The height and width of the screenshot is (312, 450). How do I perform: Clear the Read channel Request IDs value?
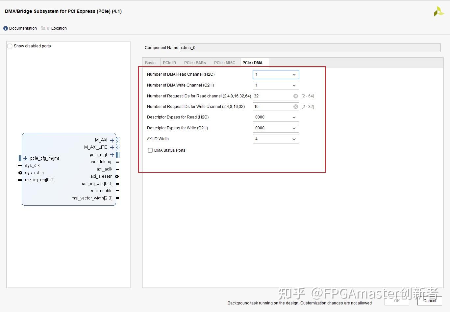click(x=295, y=96)
